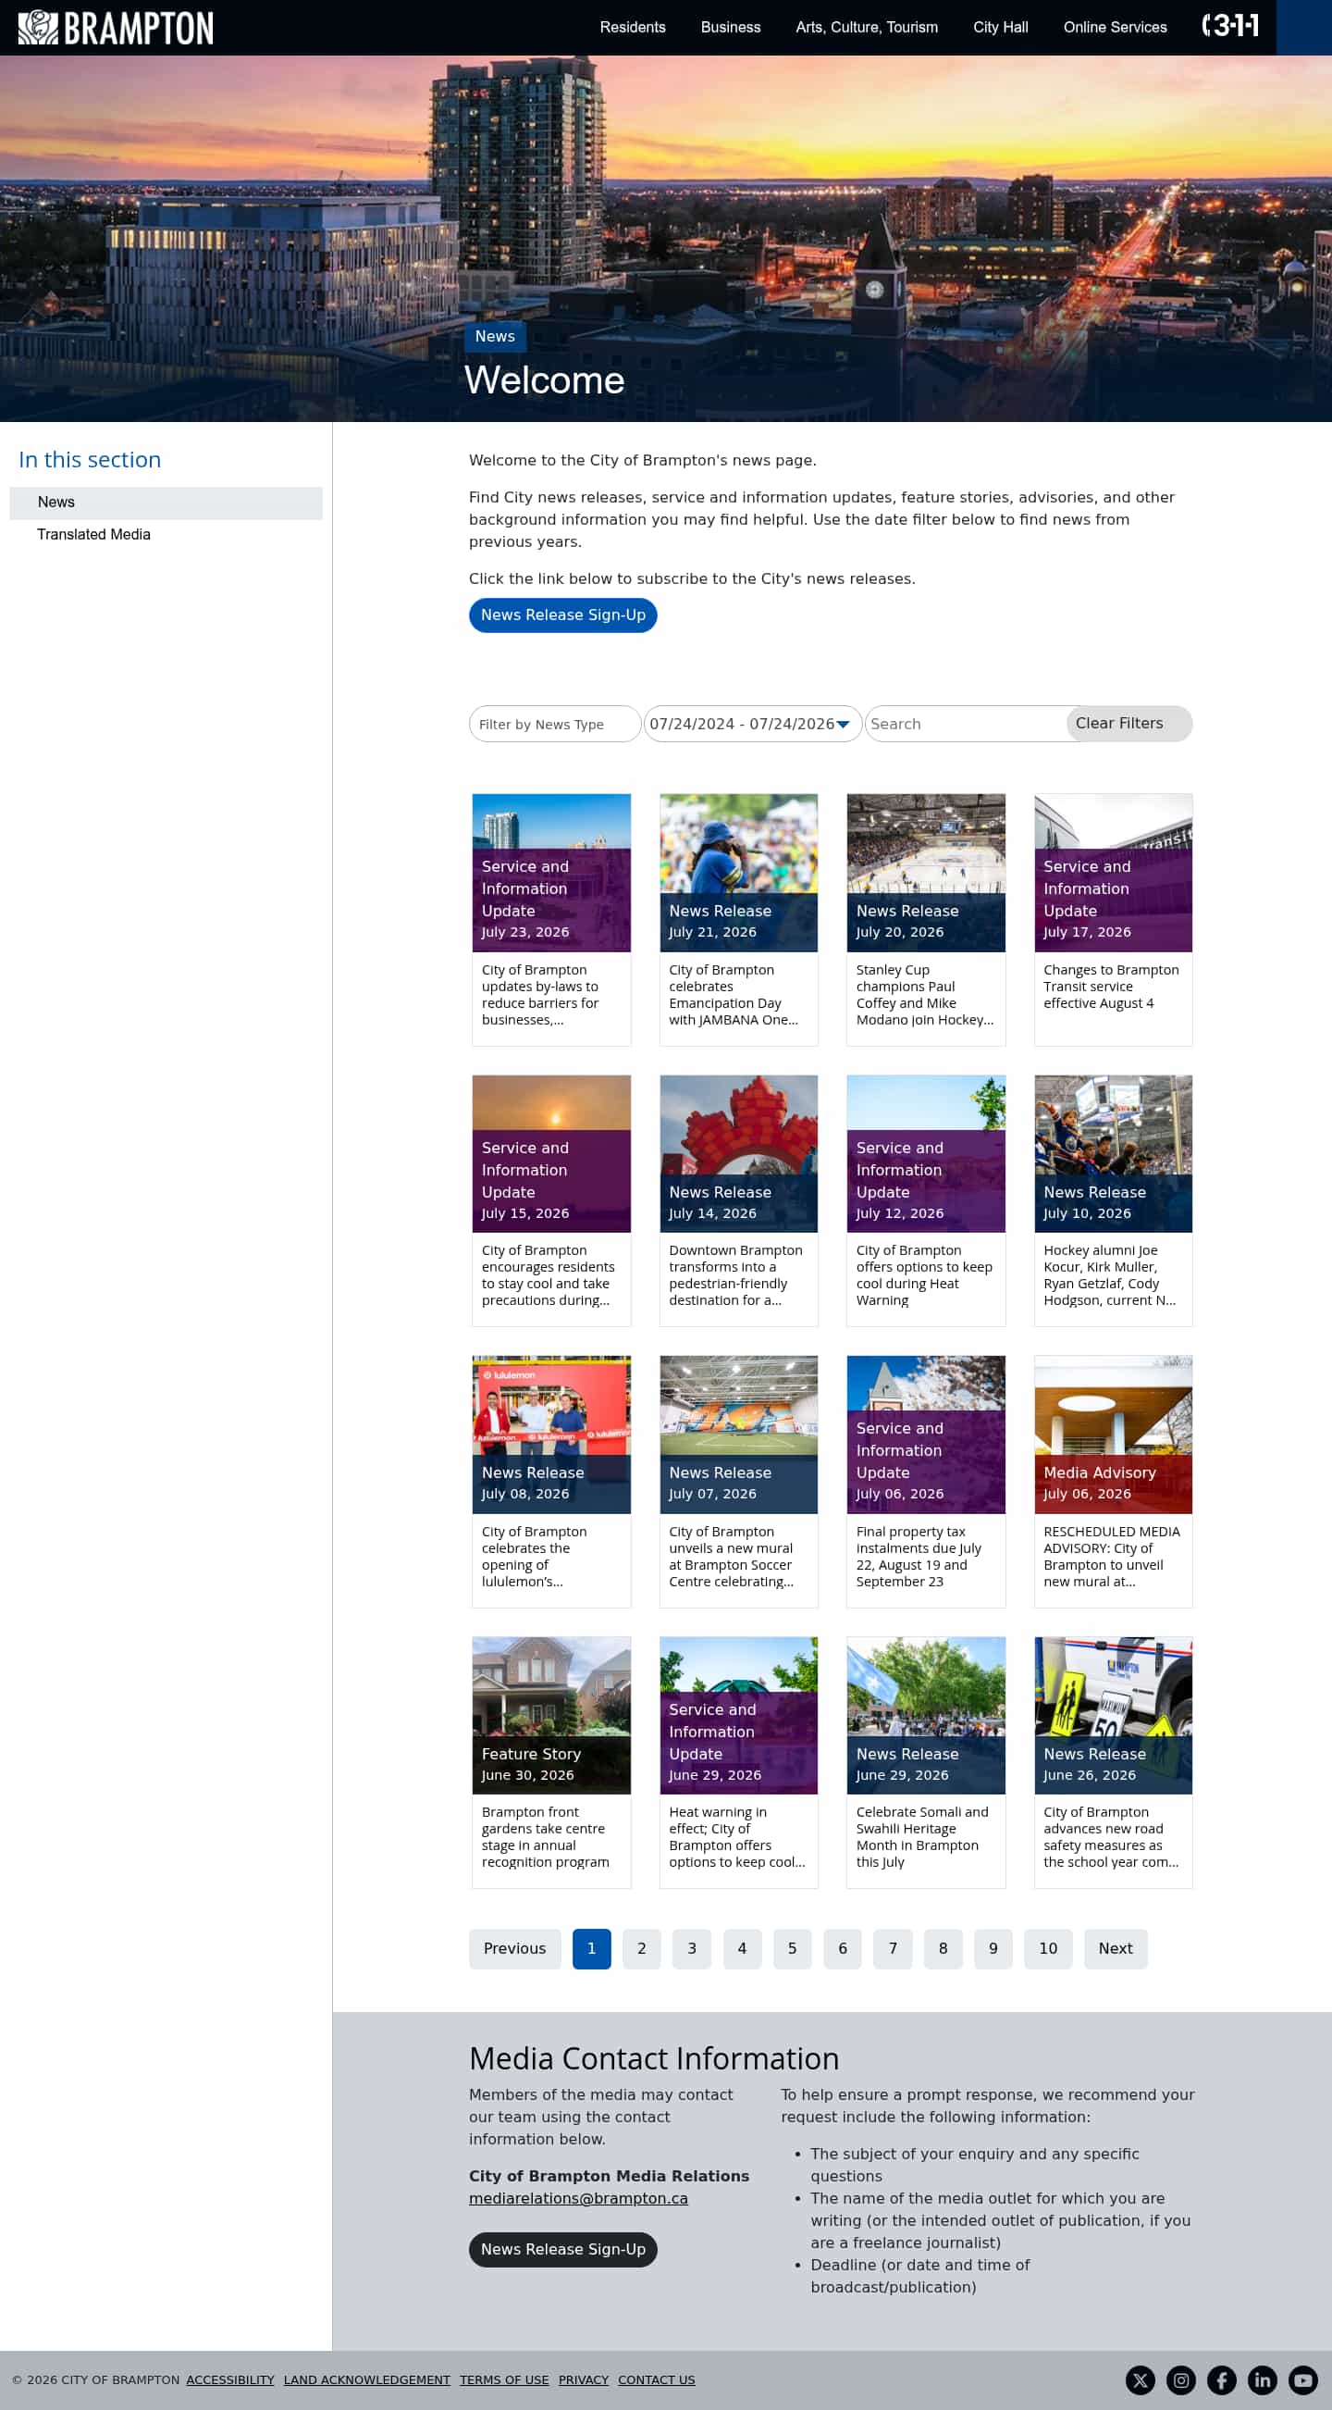Open the Residents menu
Screen dimensions: 1332x2410
click(633, 27)
